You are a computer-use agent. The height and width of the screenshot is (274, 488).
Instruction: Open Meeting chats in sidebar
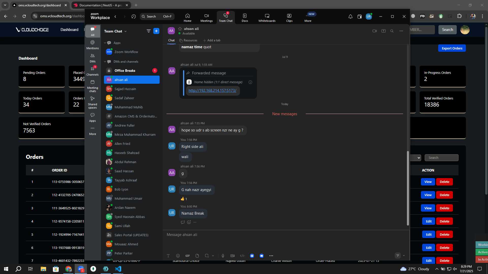(93, 86)
